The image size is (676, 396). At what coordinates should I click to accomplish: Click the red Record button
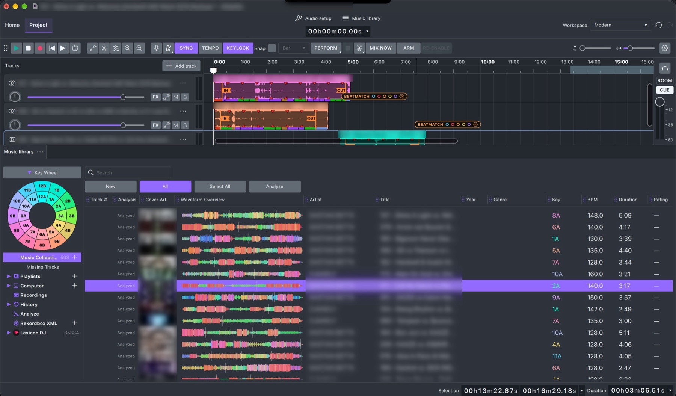(x=40, y=48)
